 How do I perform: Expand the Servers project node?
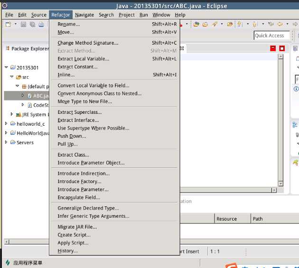coord(6,142)
